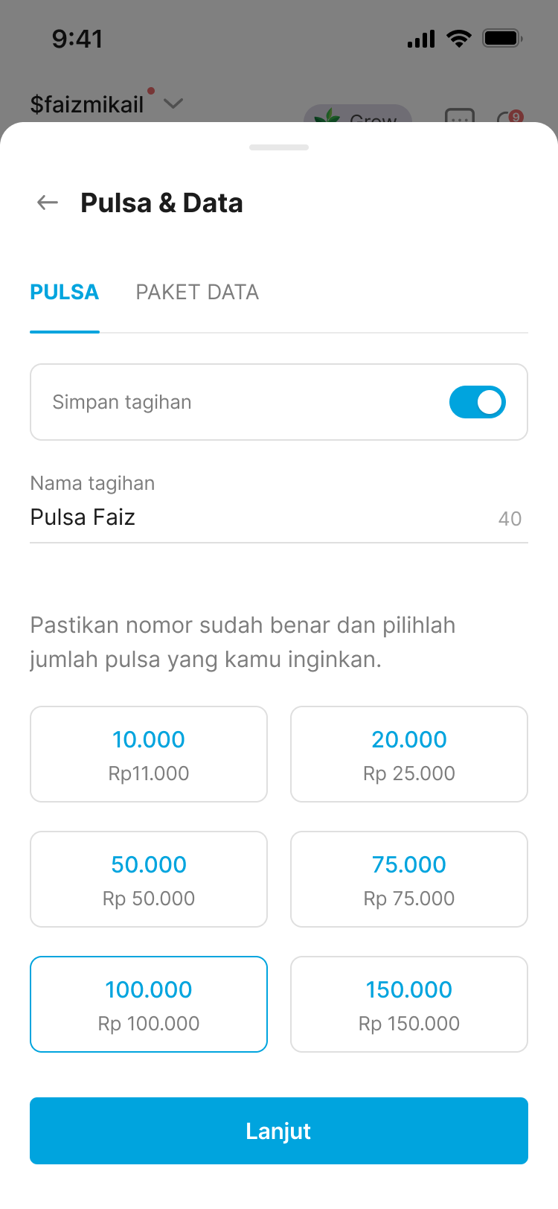This screenshot has width=558, height=1209.
Task: Select the 20.000 pulsa amount
Action: pos(409,754)
